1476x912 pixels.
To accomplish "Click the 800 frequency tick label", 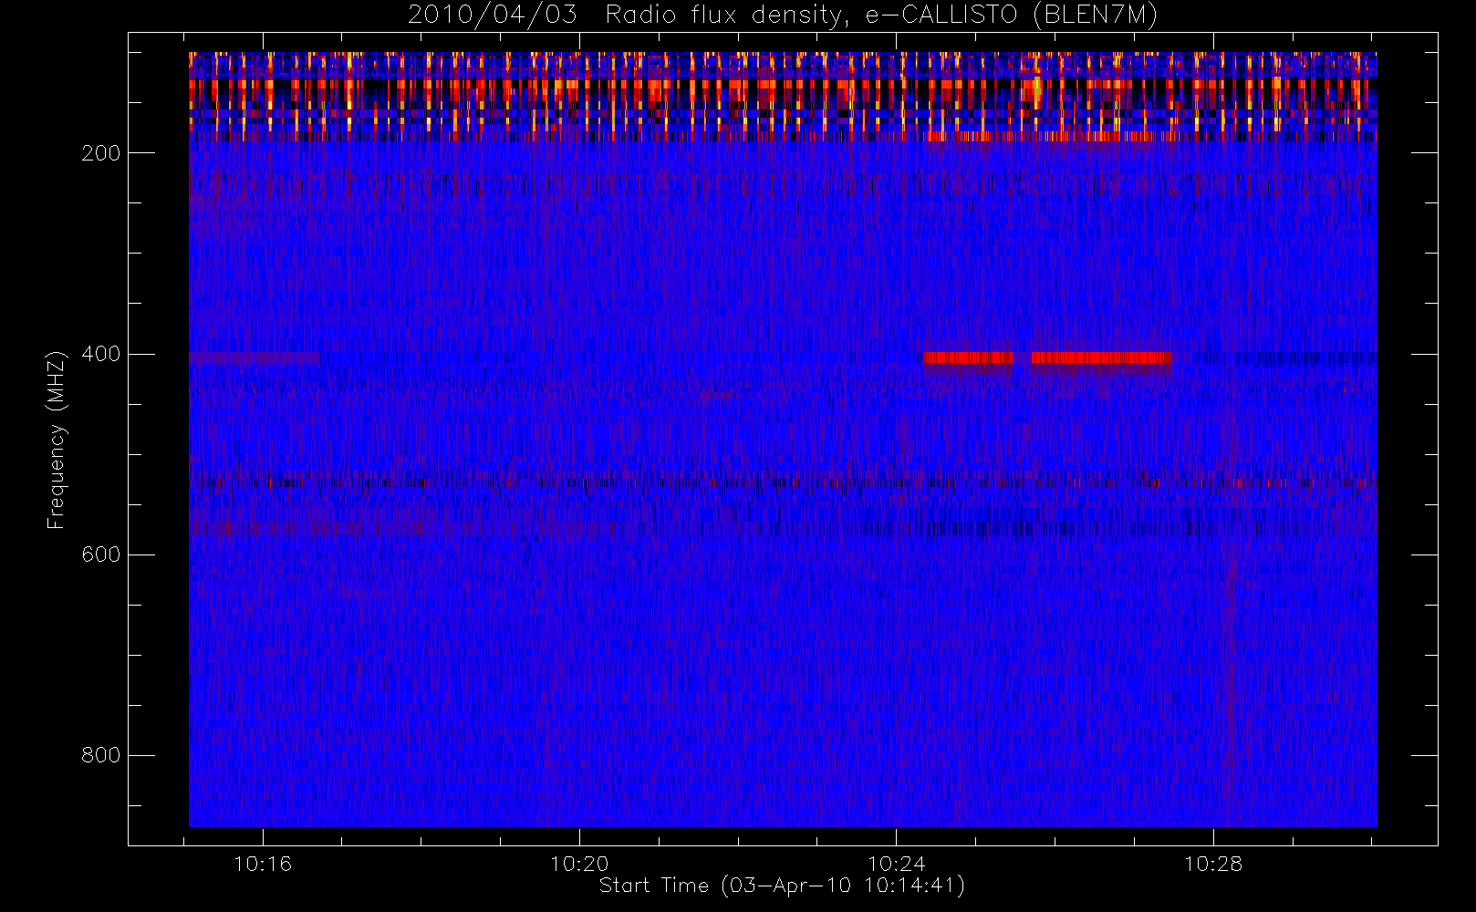I will pos(100,755).
